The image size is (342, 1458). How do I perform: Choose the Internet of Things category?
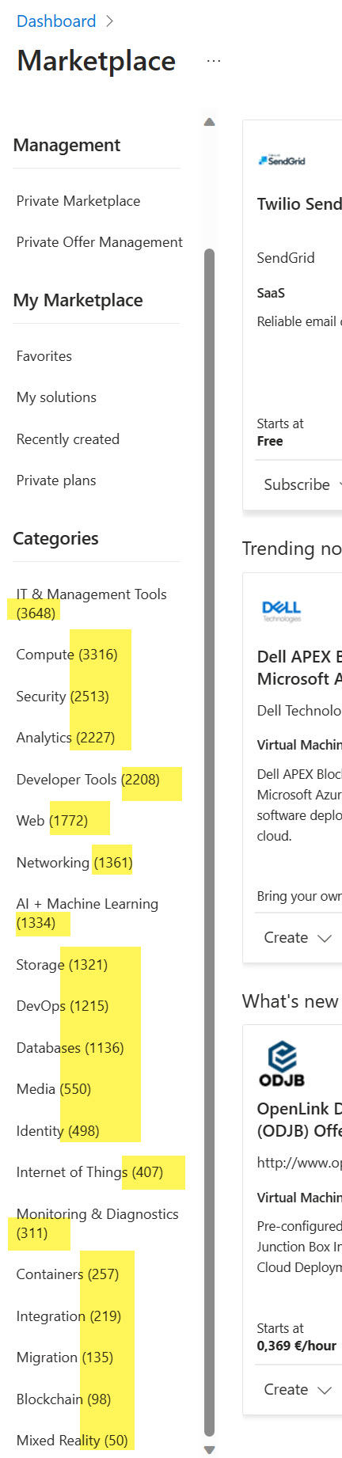[90, 1172]
